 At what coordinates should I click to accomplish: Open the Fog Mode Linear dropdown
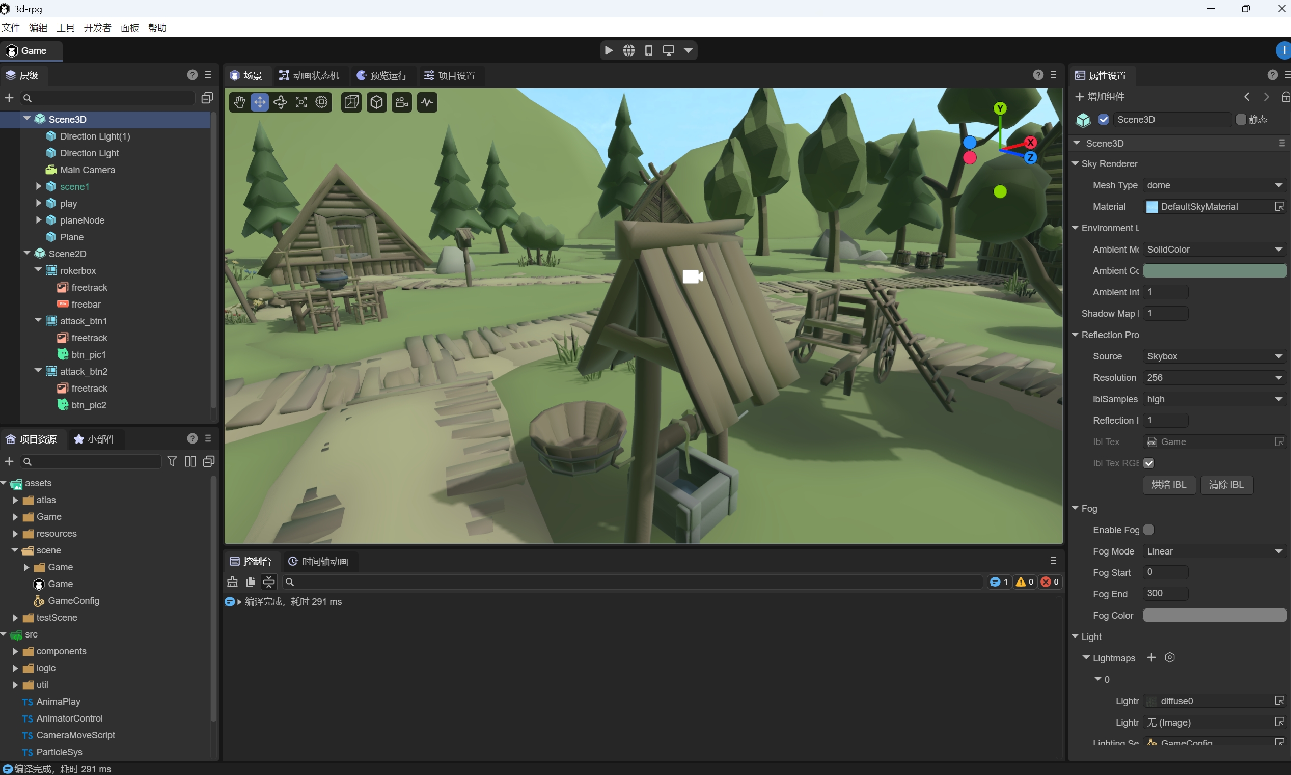coord(1214,551)
